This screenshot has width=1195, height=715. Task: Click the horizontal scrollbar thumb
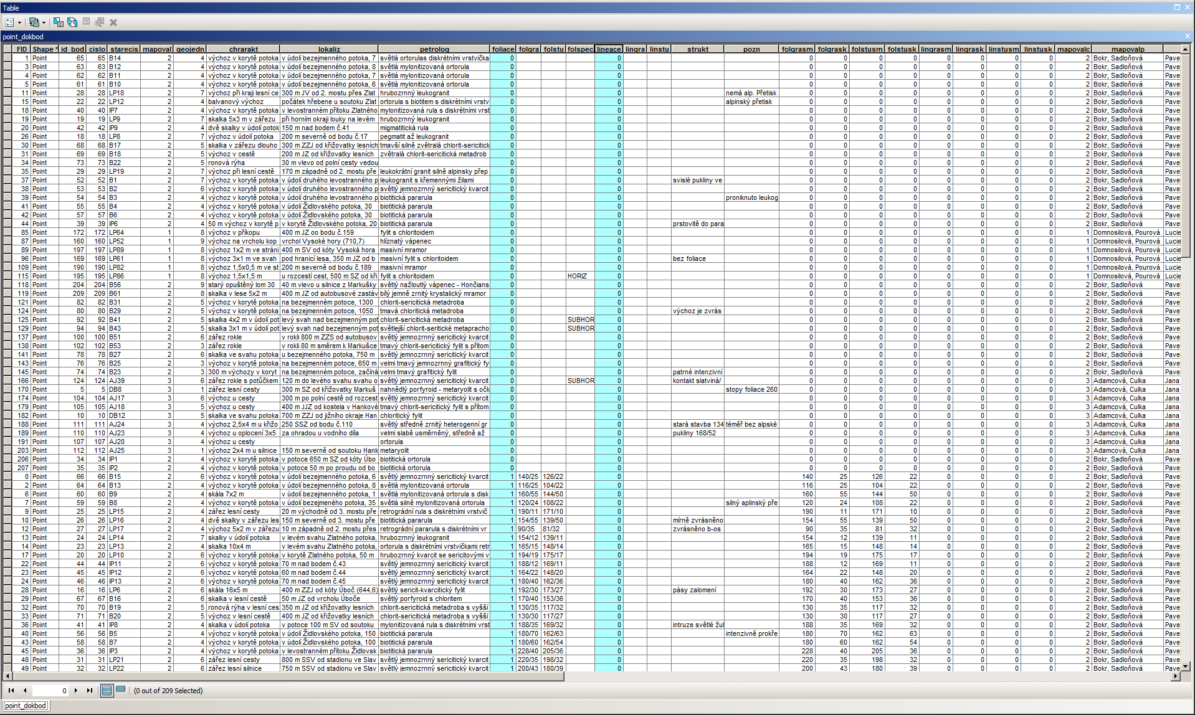click(288, 676)
